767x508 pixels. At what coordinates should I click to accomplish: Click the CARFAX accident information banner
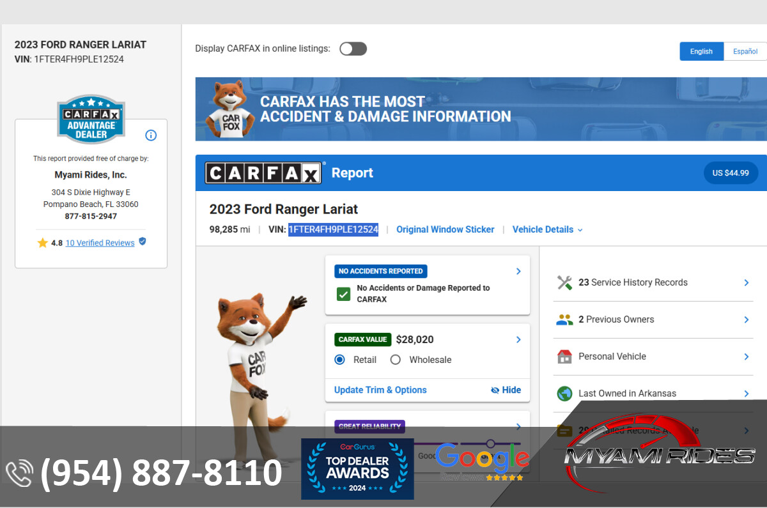pos(481,109)
